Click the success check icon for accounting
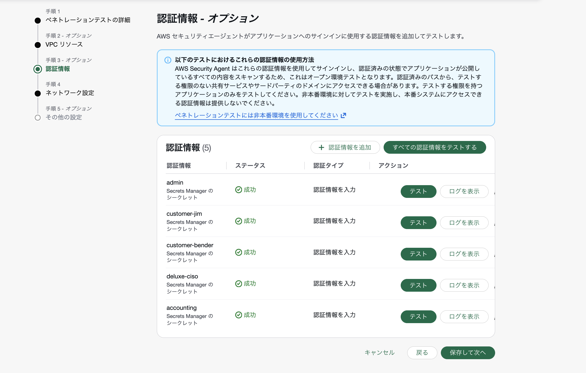Screen dimensions: 586x373 point(238,315)
